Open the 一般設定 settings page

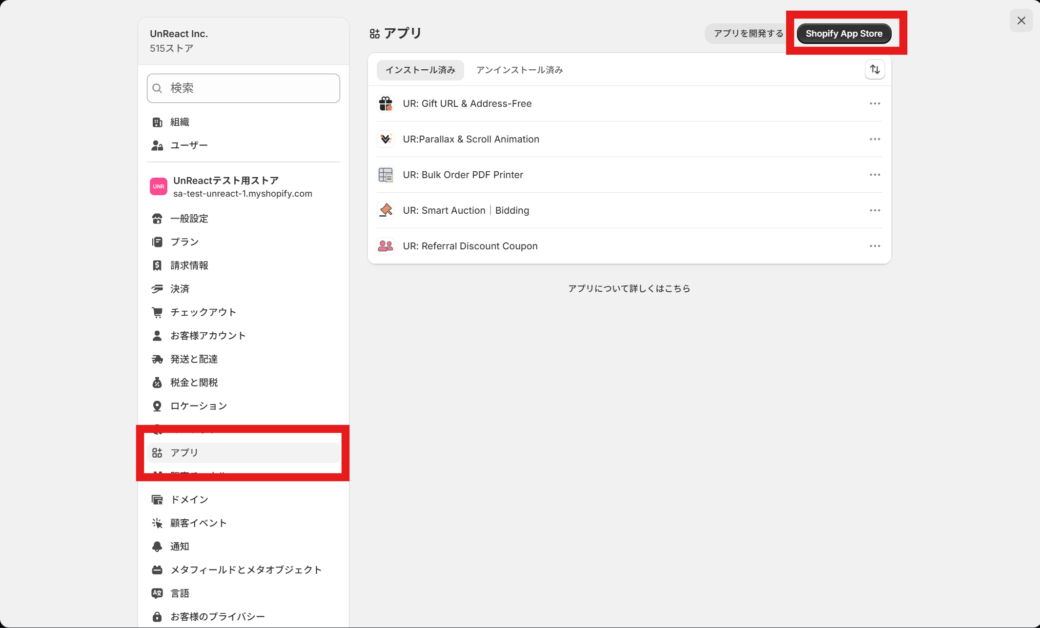(243, 219)
